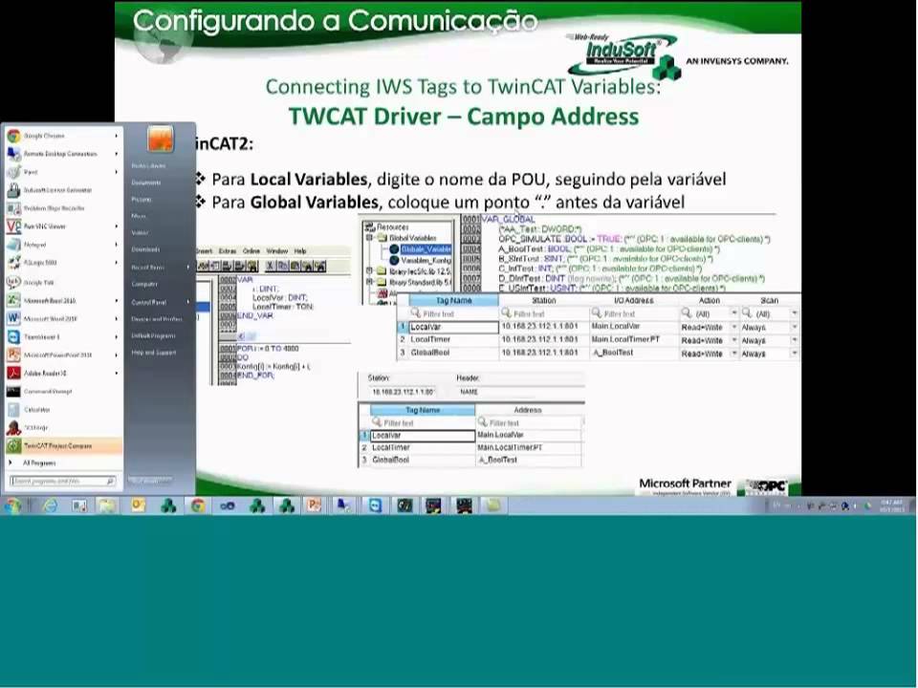The image size is (918, 688).
Task: Open Outlook from the taskbar
Action: point(138,505)
